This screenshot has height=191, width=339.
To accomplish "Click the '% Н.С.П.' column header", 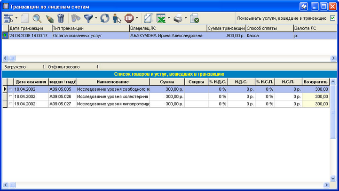I will (265, 82).
